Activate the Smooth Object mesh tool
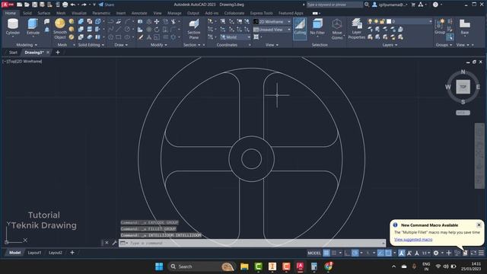Screen dimensions: 487x274 59,29
